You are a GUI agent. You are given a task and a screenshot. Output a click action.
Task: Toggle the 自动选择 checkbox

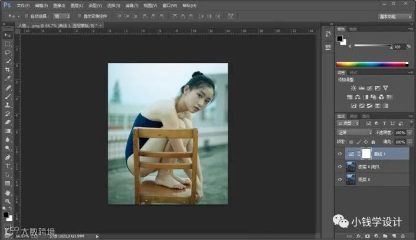[x=27, y=16]
